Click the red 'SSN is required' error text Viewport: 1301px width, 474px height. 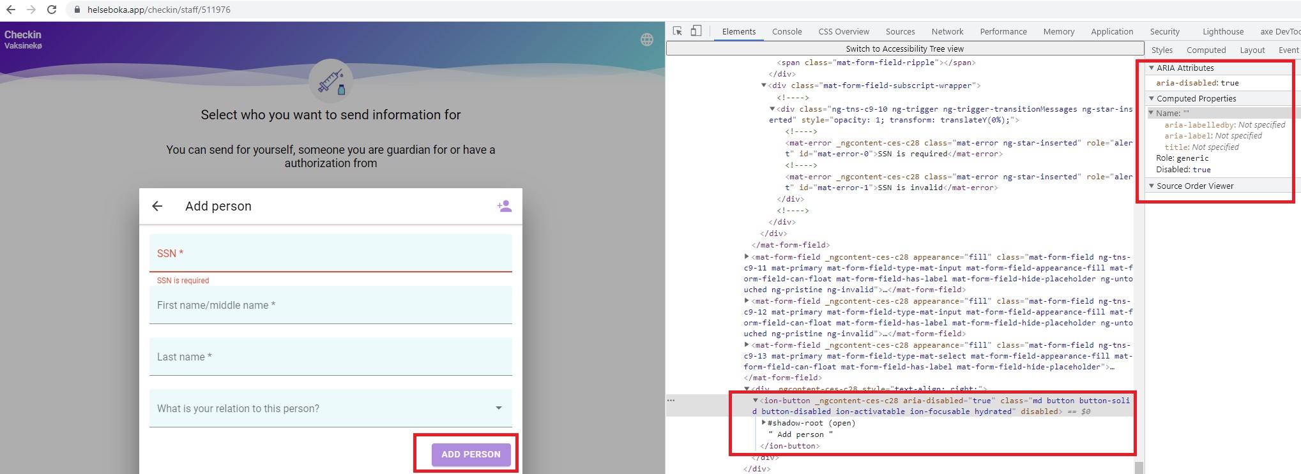(x=183, y=281)
